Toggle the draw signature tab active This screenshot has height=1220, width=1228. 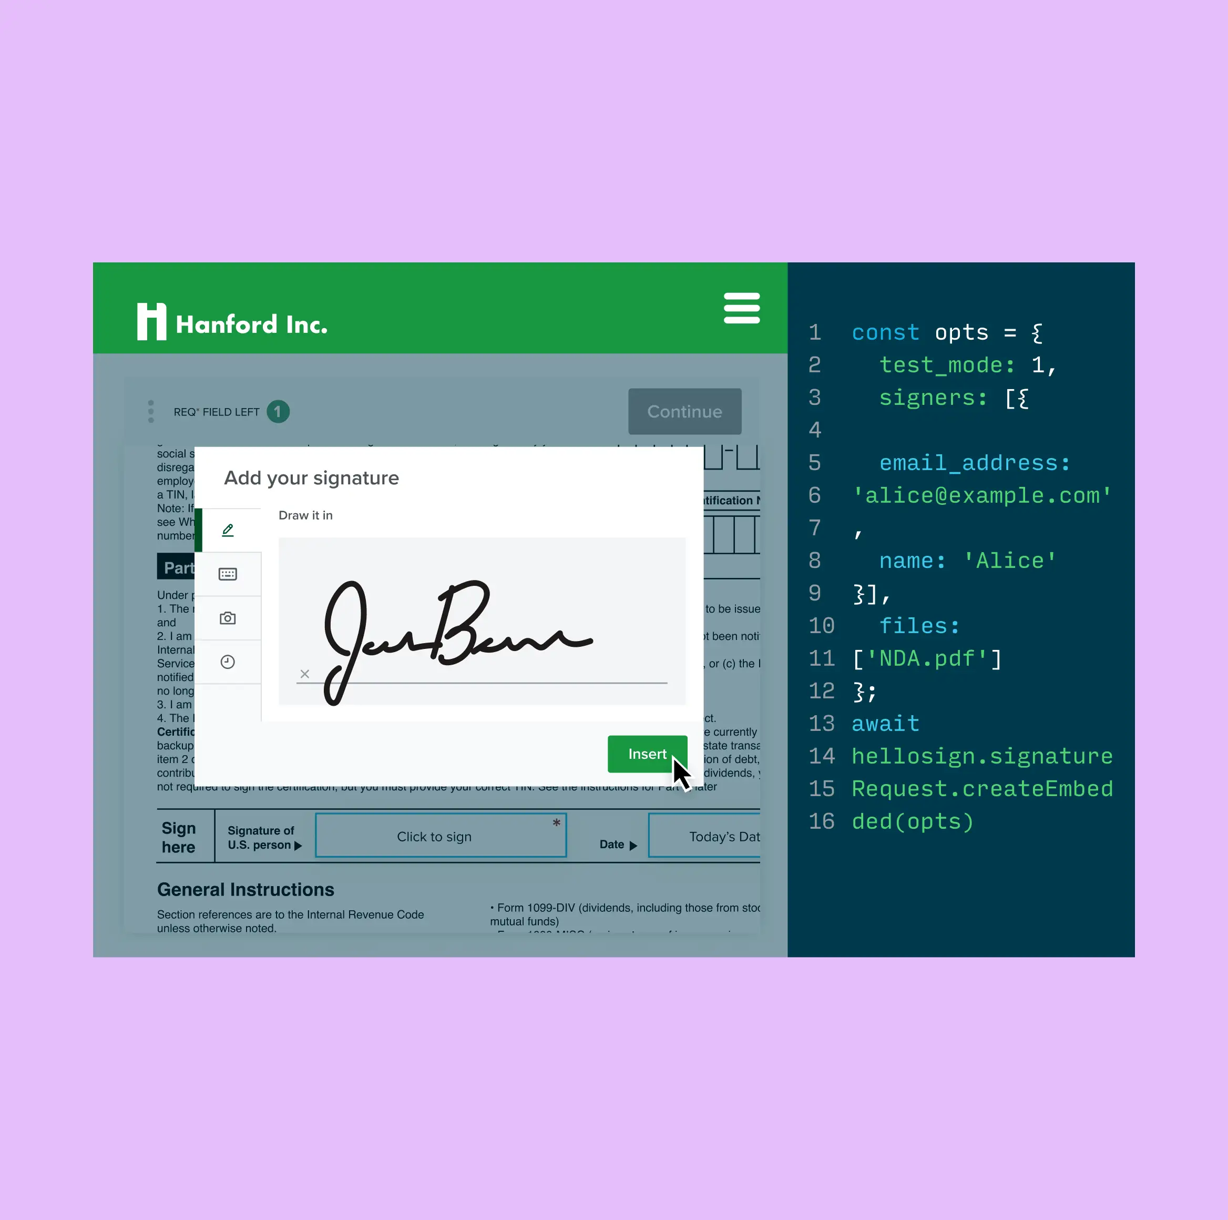228,531
